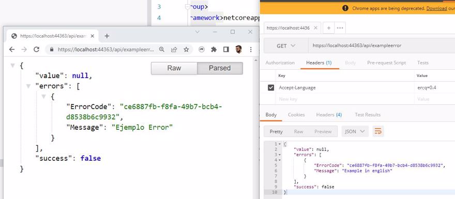Click Postman request URL field

point(382,46)
